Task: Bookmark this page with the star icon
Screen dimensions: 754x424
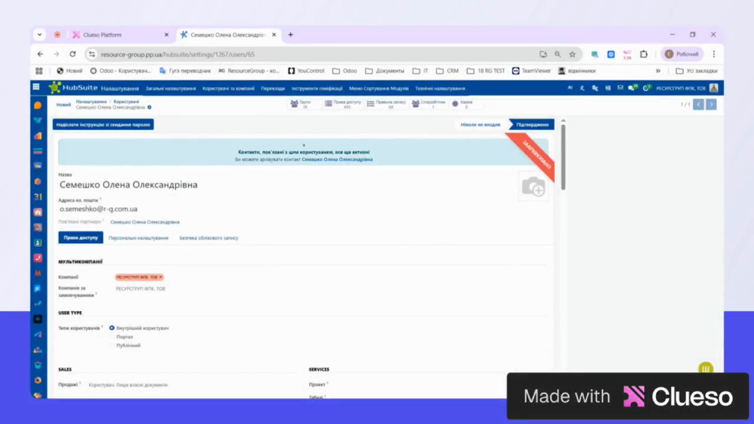Action: coord(572,54)
